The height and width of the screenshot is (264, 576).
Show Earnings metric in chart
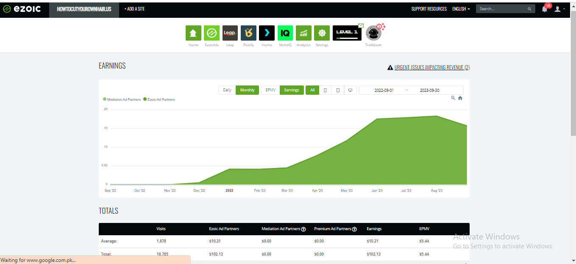[x=292, y=90]
